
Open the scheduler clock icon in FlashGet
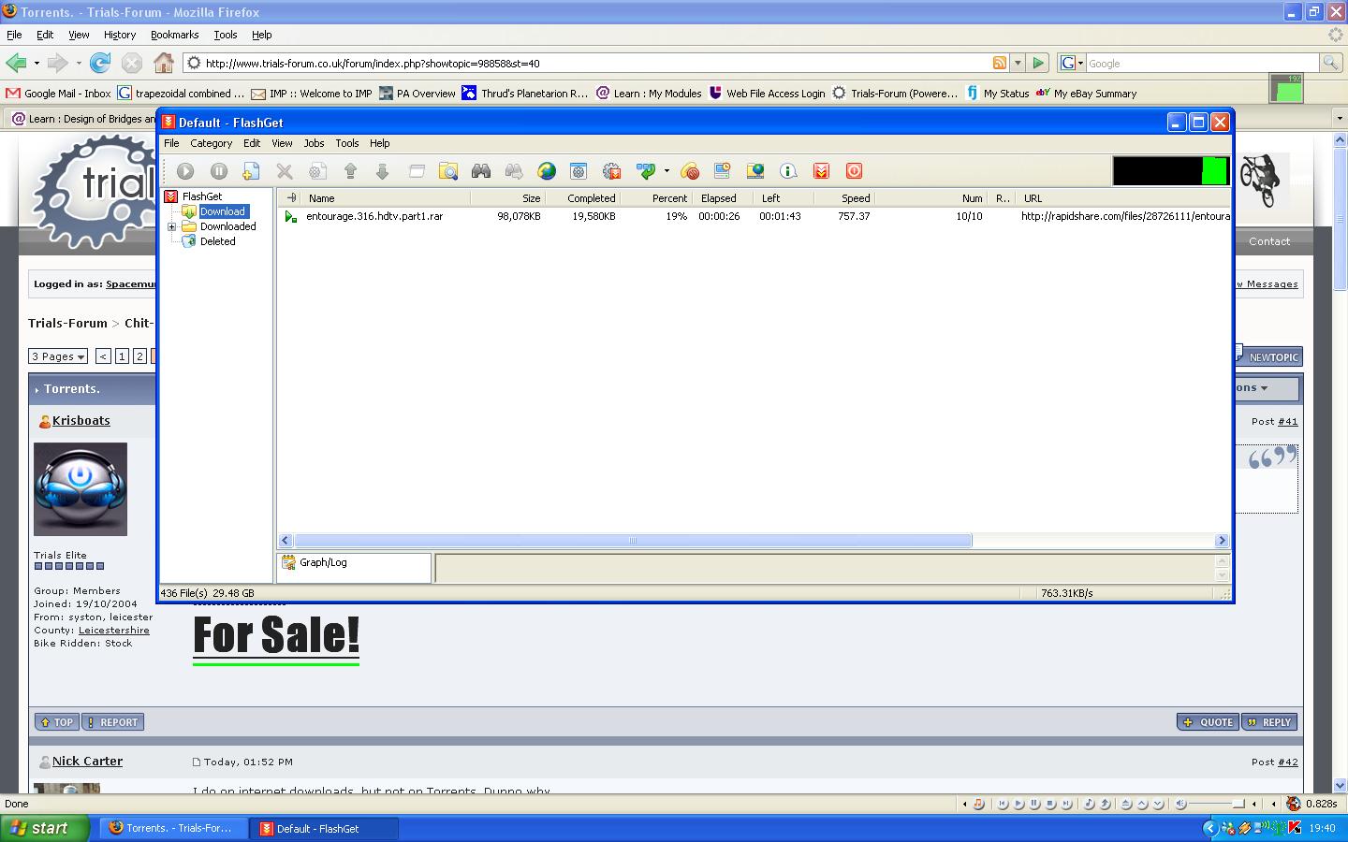coord(722,171)
